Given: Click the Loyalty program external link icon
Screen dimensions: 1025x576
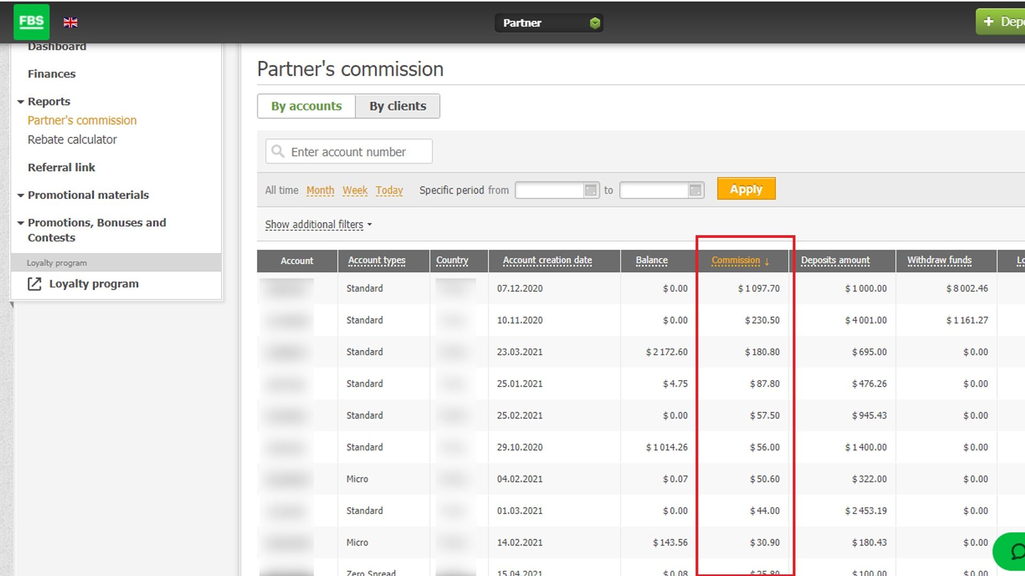Looking at the screenshot, I should 34,284.
